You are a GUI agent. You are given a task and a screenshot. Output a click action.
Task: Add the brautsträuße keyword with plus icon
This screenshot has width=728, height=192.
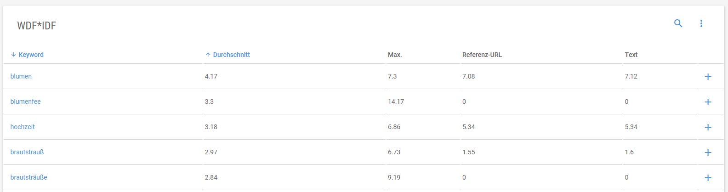click(x=708, y=178)
